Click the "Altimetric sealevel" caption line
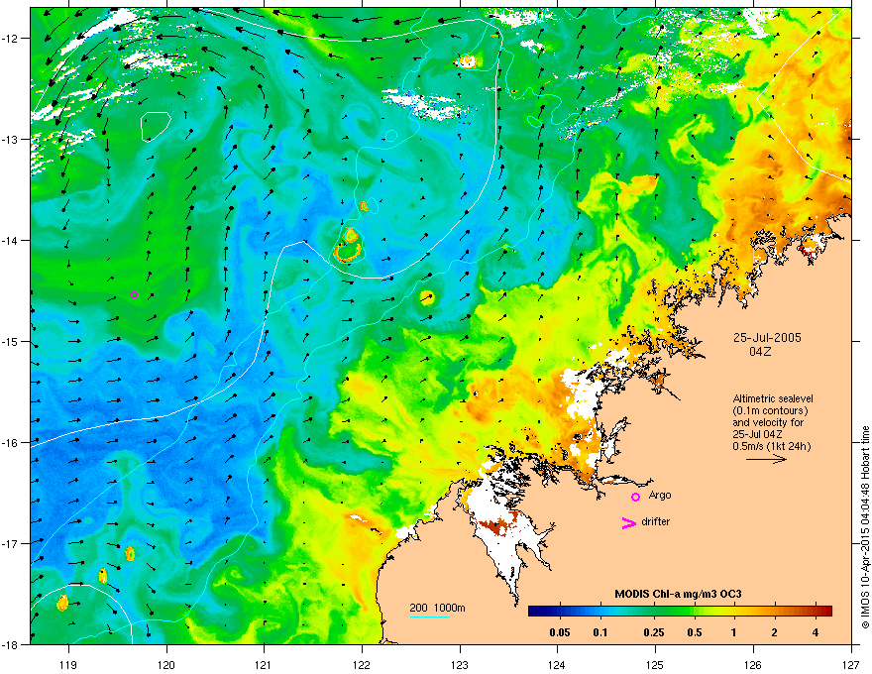 tap(773, 398)
